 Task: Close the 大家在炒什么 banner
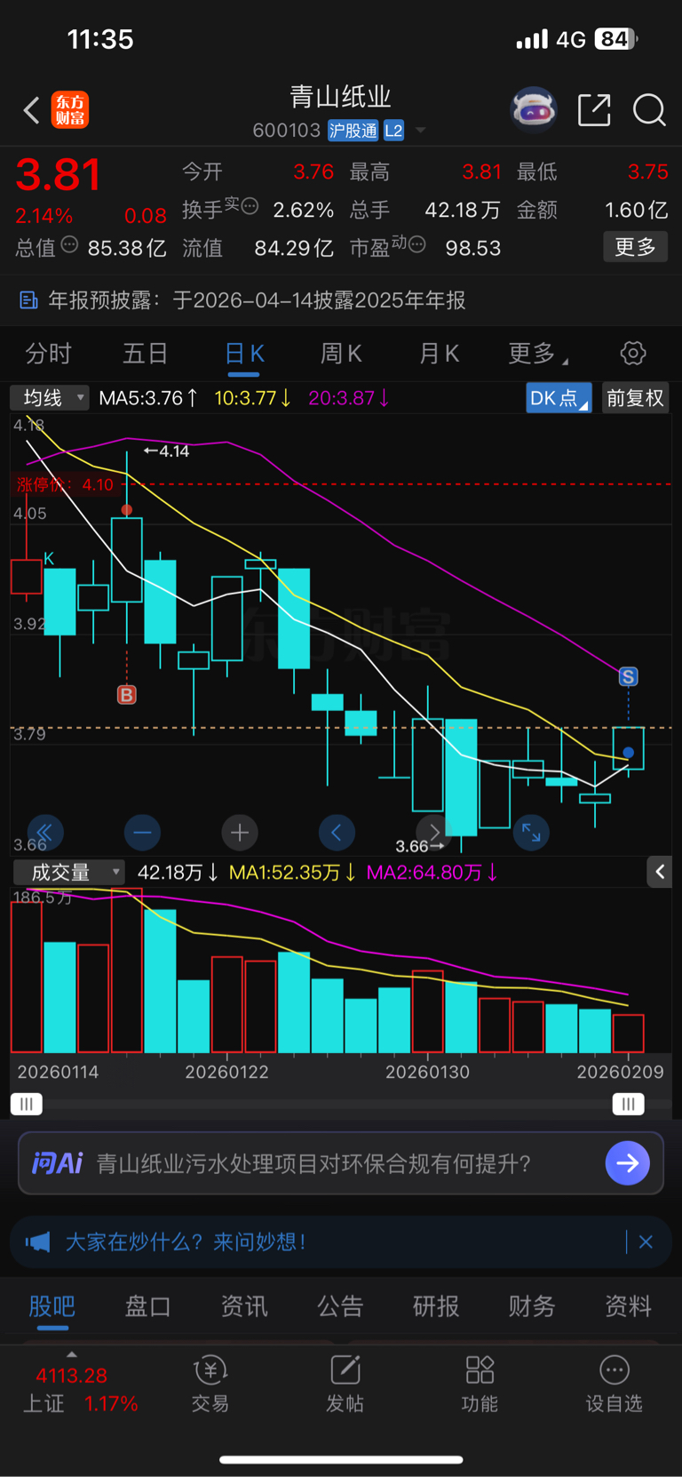646,1241
